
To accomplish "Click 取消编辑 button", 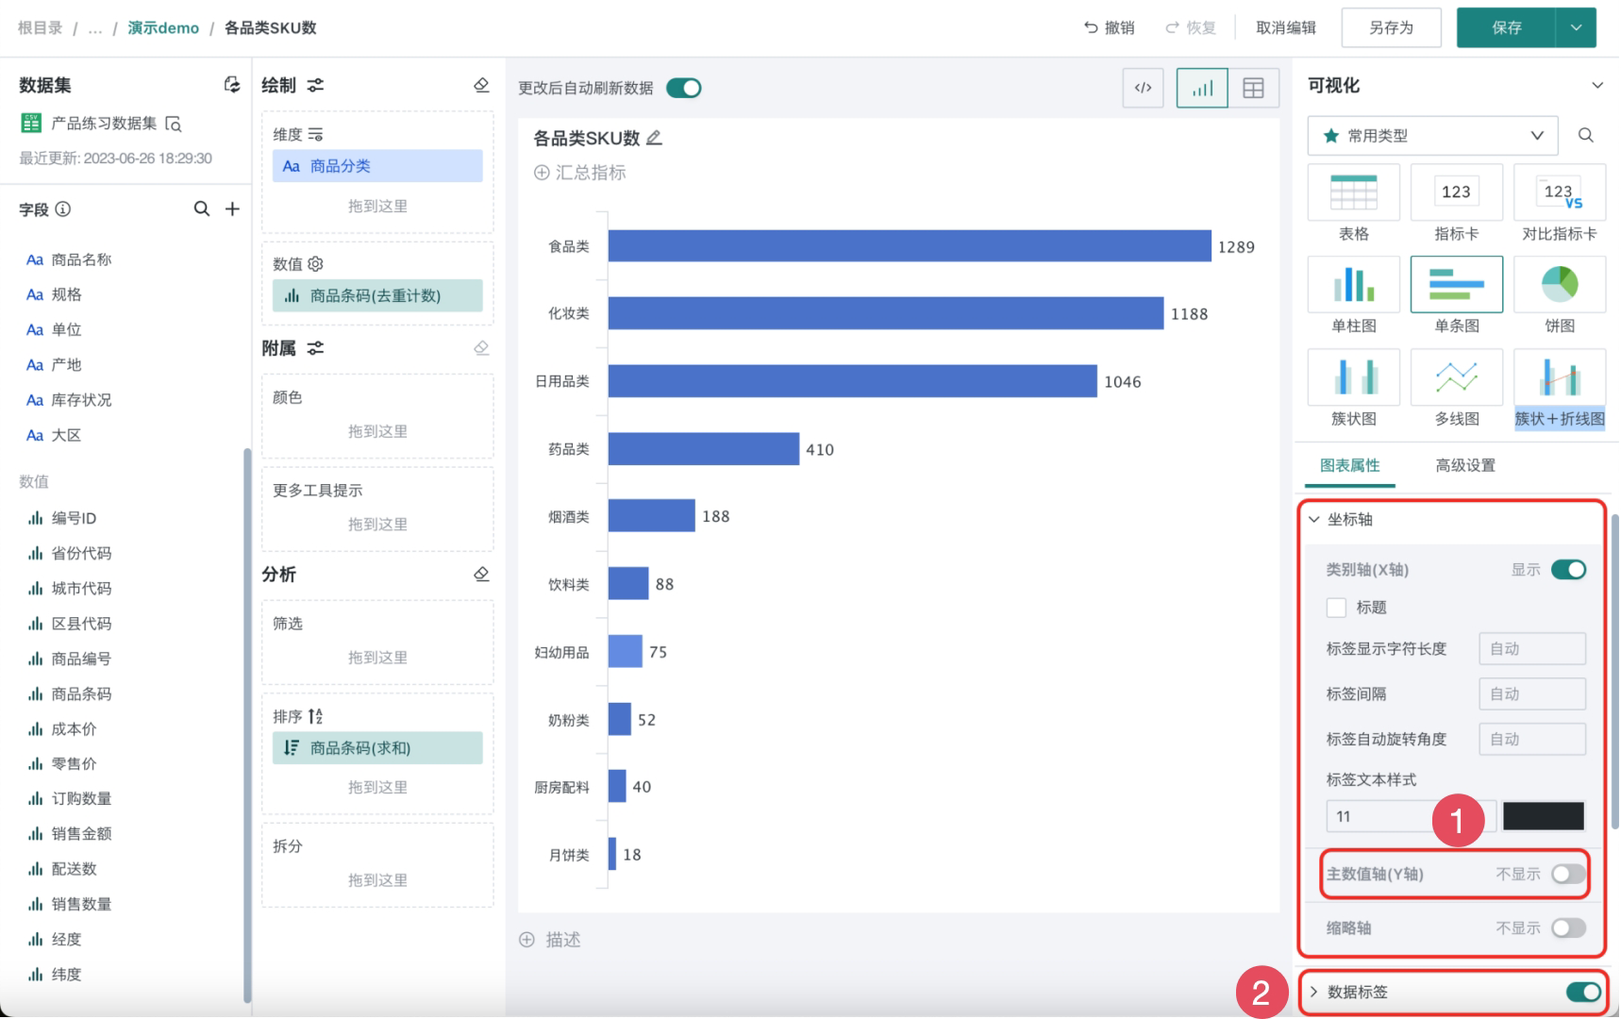I will pos(1286,27).
